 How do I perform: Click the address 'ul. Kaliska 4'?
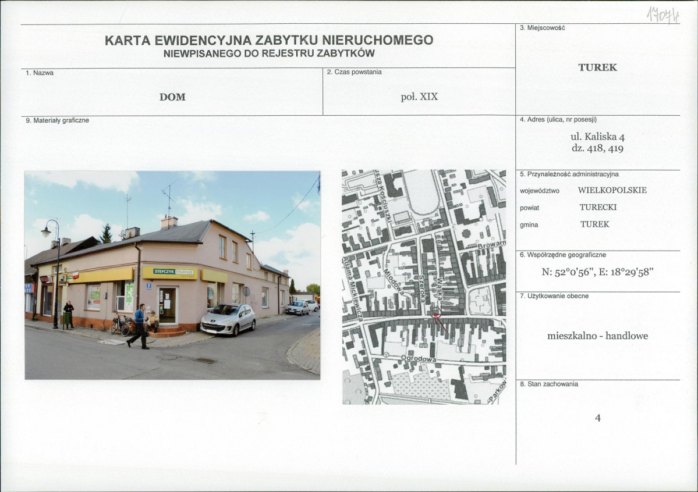[597, 137]
